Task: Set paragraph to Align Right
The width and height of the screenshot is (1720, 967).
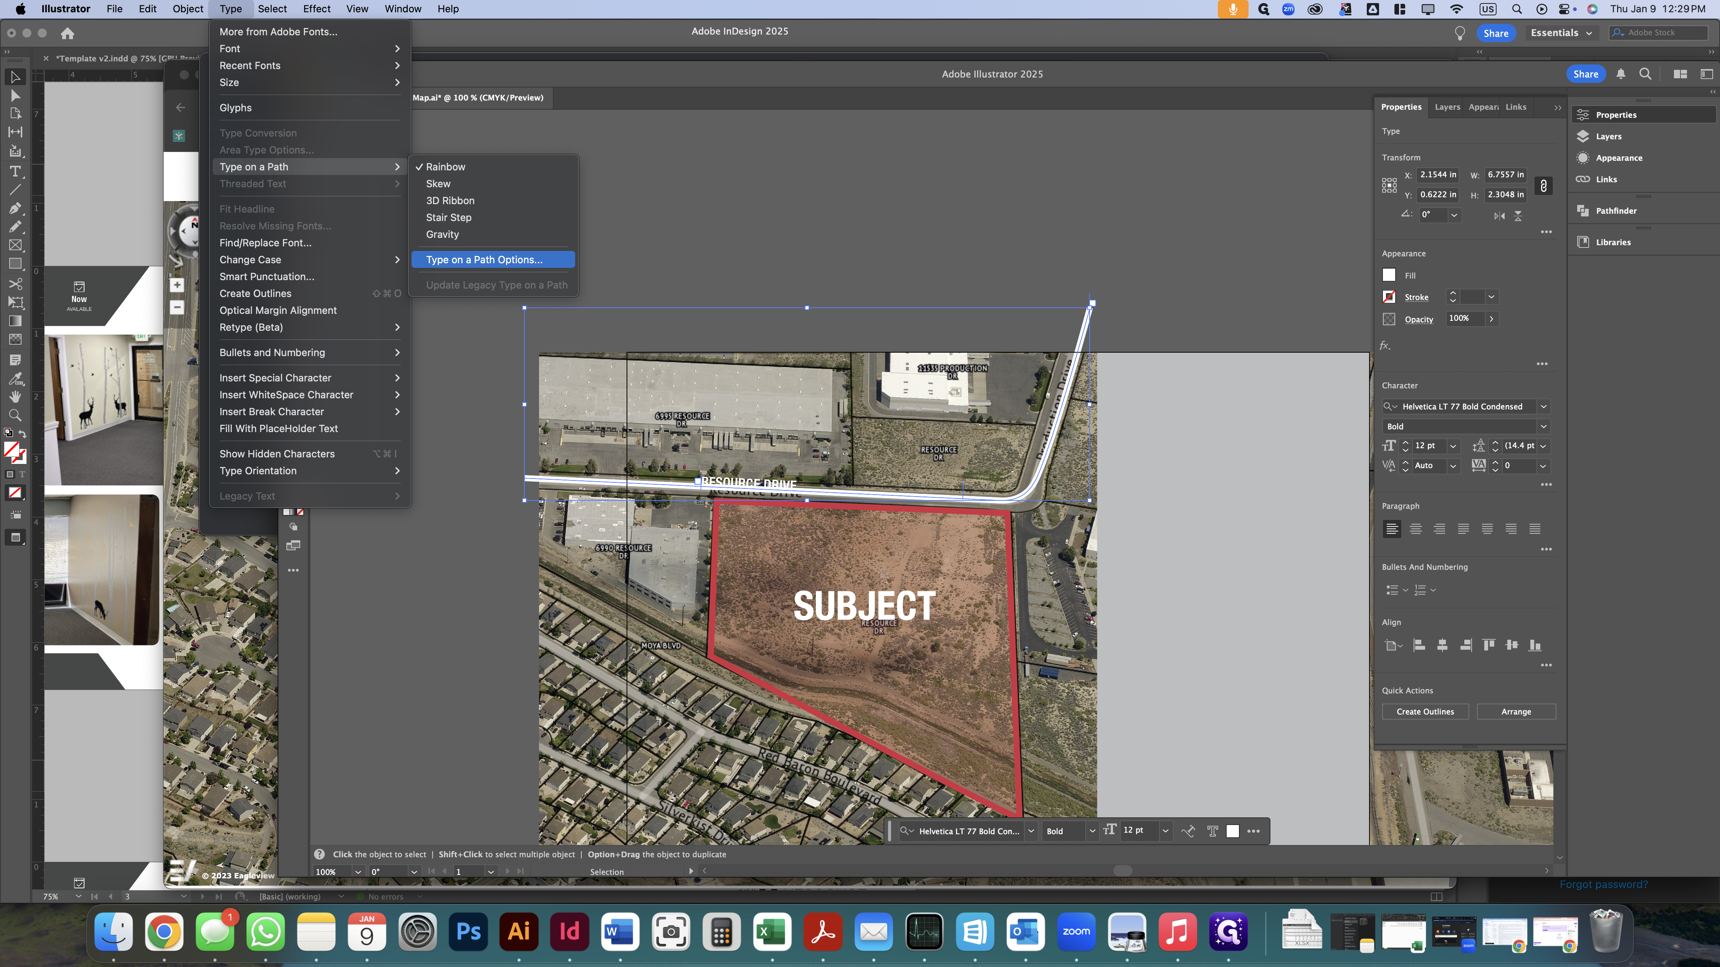Action: (x=1440, y=529)
